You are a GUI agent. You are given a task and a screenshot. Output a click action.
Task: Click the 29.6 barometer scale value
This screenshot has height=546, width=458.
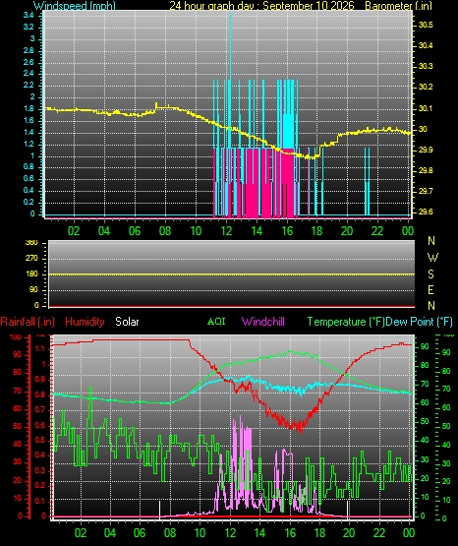[426, 212]
